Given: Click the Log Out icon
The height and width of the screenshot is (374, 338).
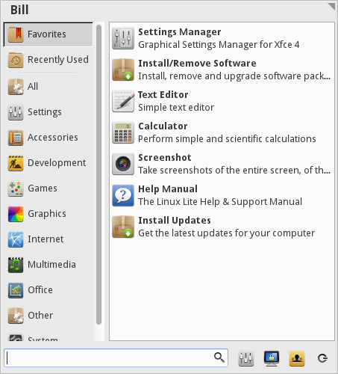Looking at the screenshot, I should coord(322,358).
